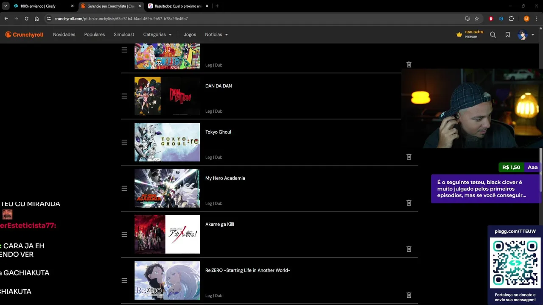Click the page vertical scrollbar

(541, 169)
